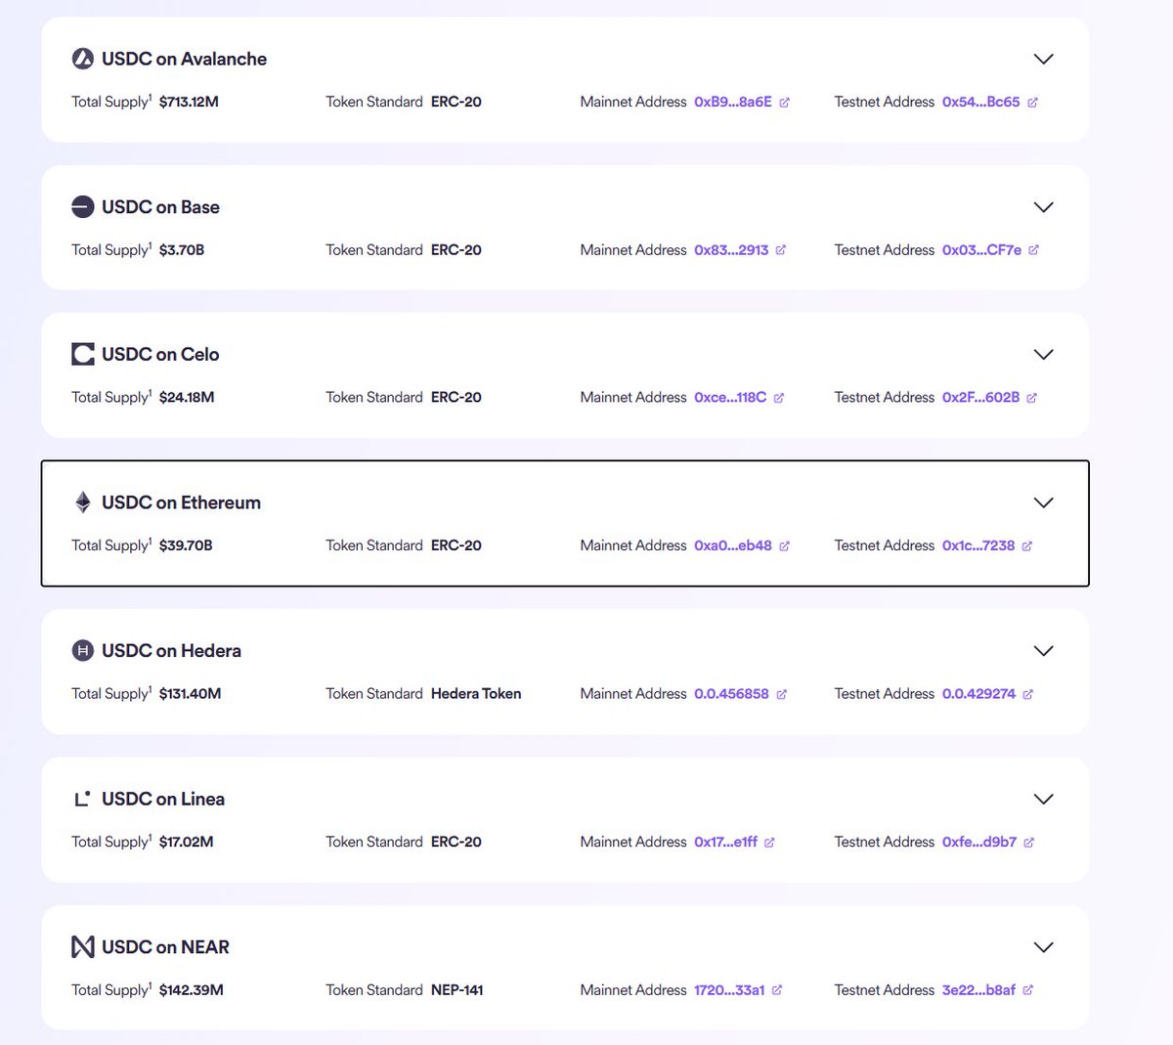Expand the USDC on Ethereum chevron
The image size is (1173, 1045).
(x=1043, y=502)
